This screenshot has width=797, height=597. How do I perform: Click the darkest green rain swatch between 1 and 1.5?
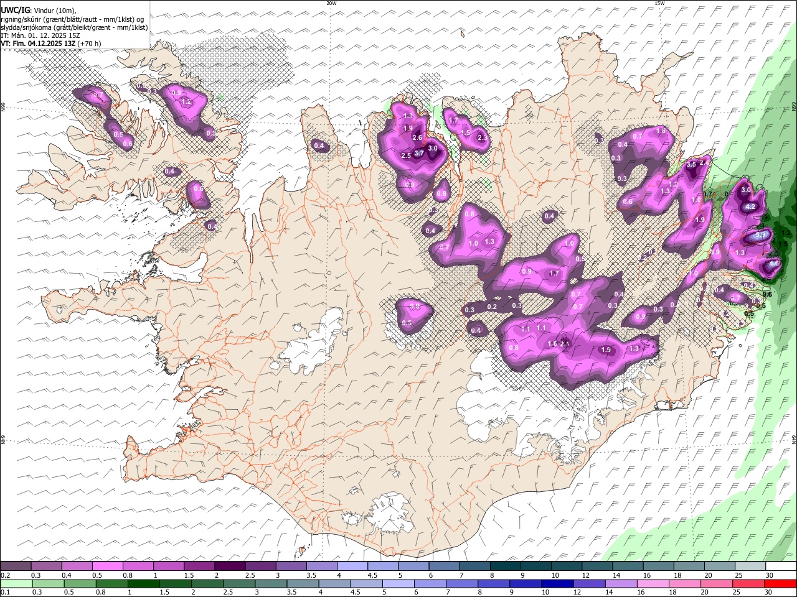click(x=143, y=584)
